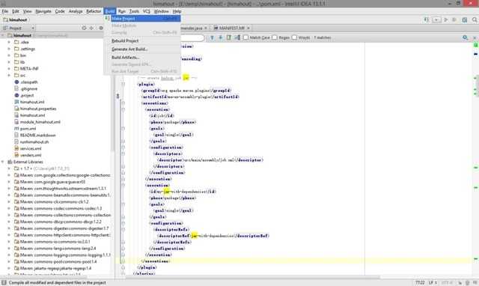Viewport: 479px width, 286px height.
Task: Open the run configuration dropdown in toolbar
Action: (x=436, y=20)
